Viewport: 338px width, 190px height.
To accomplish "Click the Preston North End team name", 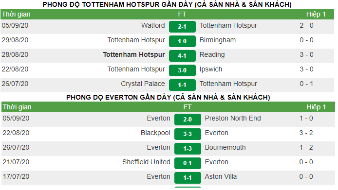I will pyautogui.click(x=233, y=118).
